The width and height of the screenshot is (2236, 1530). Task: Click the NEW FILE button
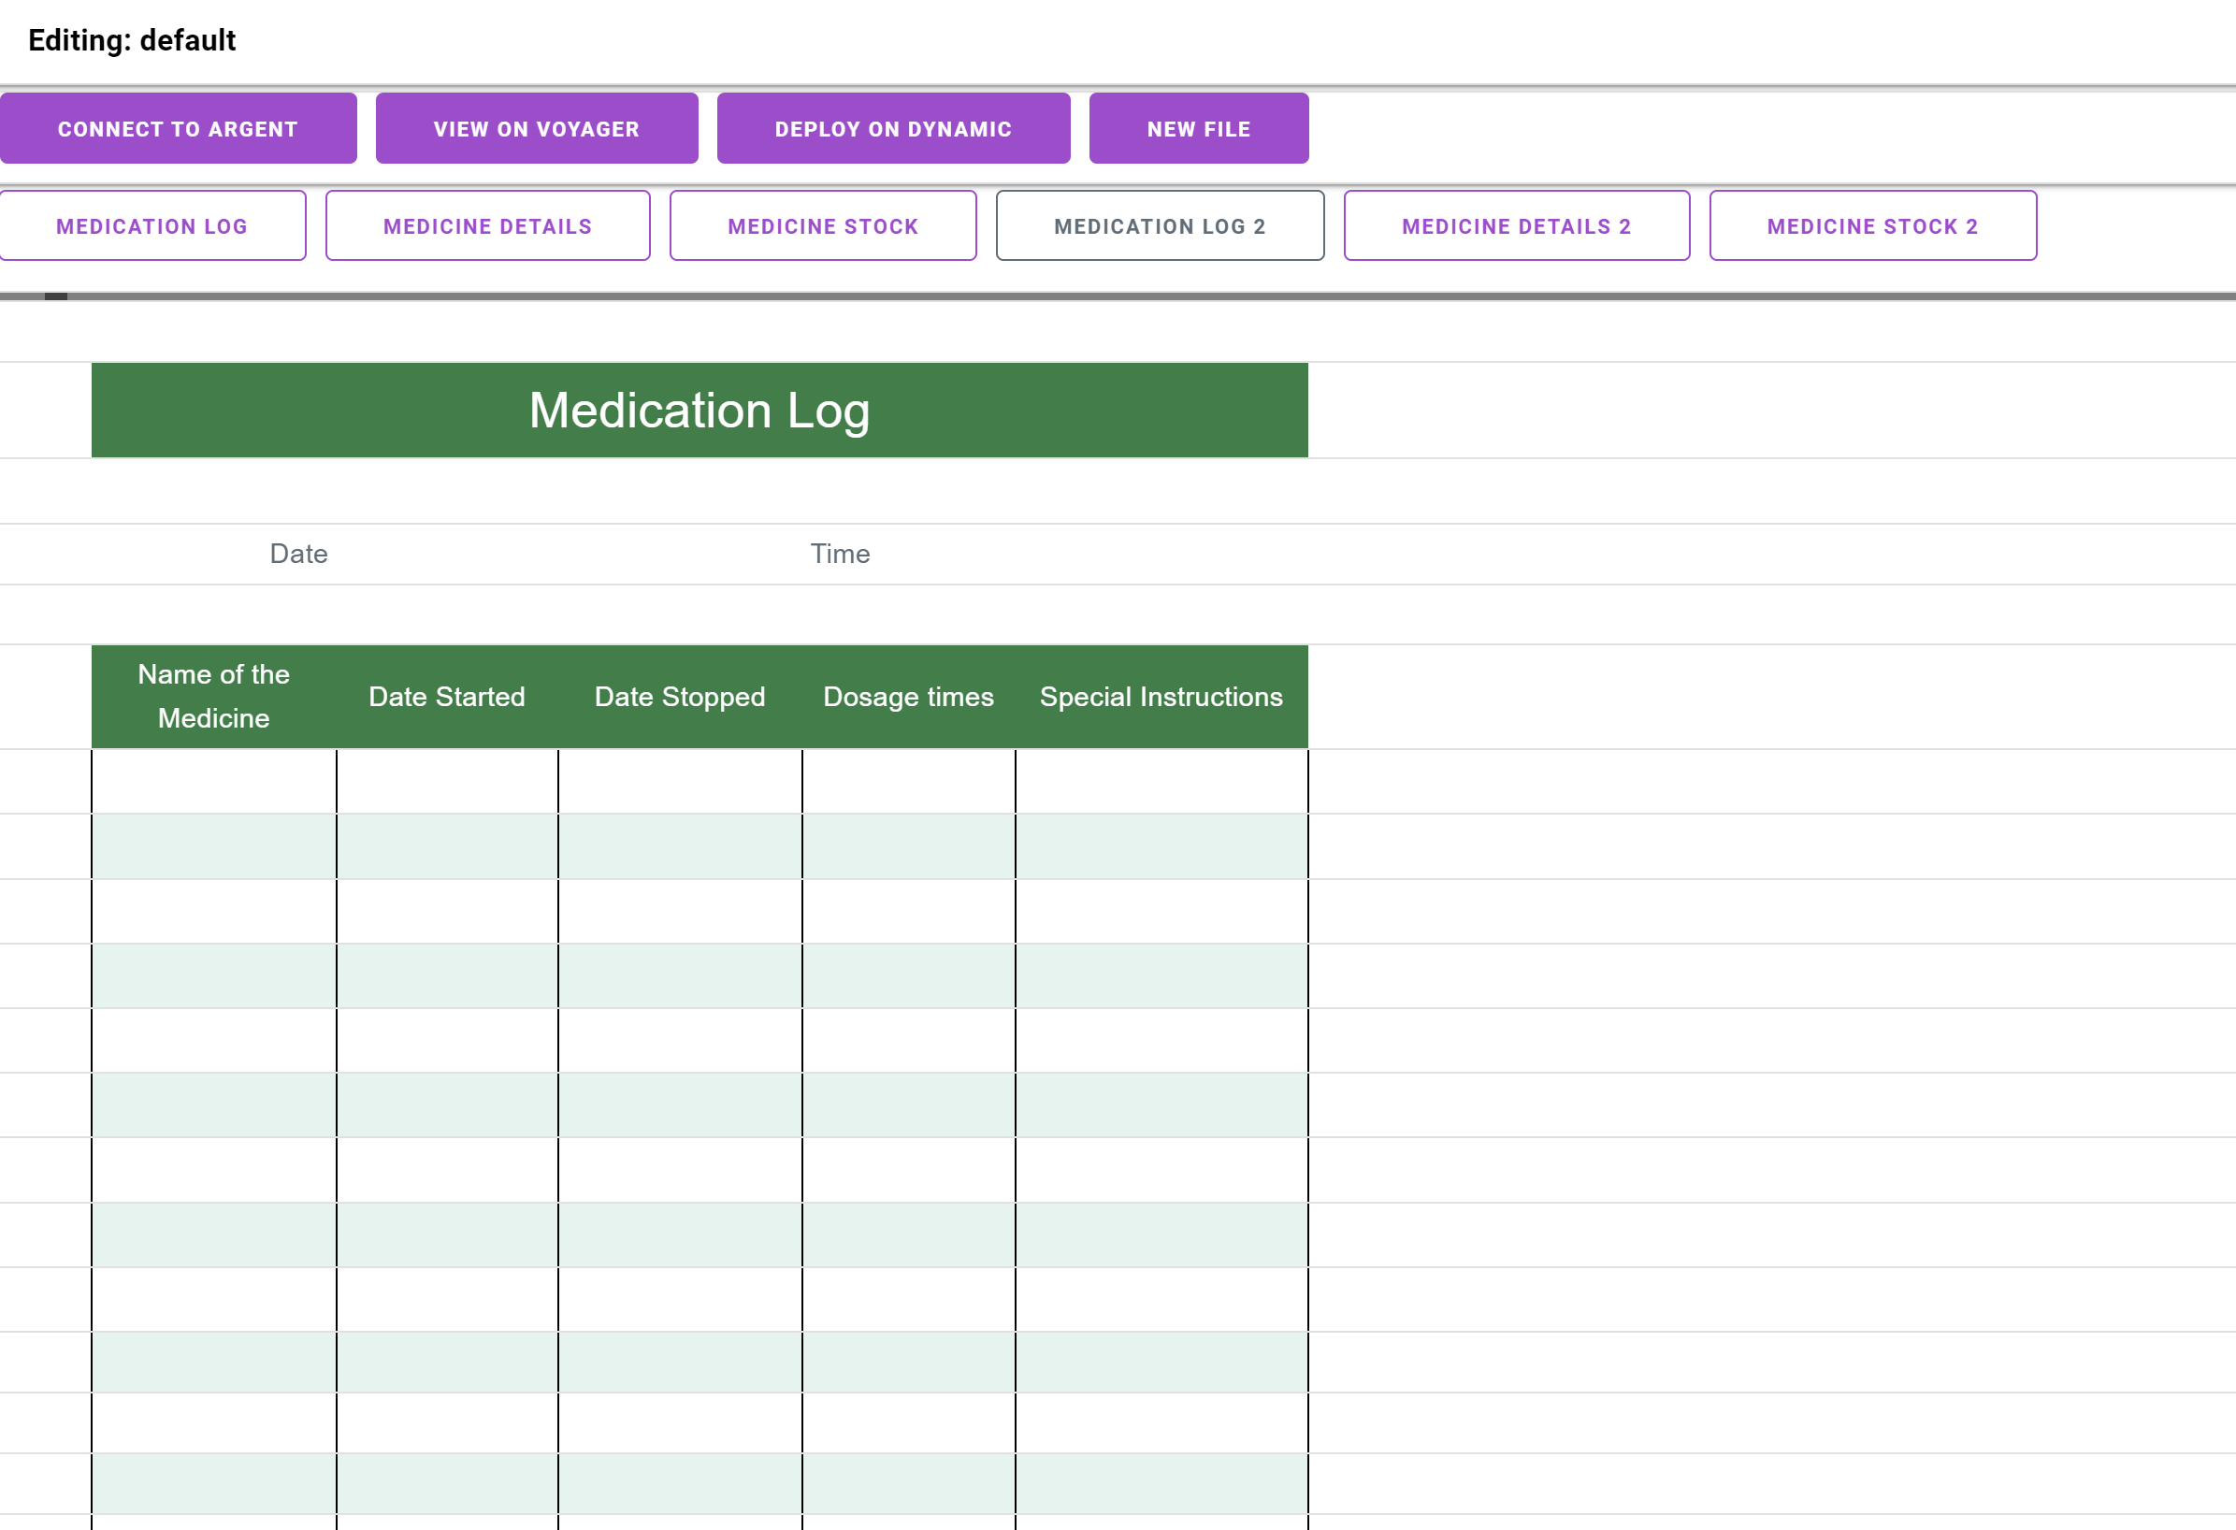tap(1198, 127)
